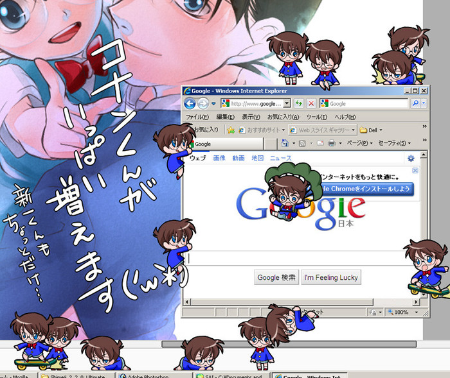Click the vertical scrollbar up arrow in IE
450x378 pixels.
point(423,155)
